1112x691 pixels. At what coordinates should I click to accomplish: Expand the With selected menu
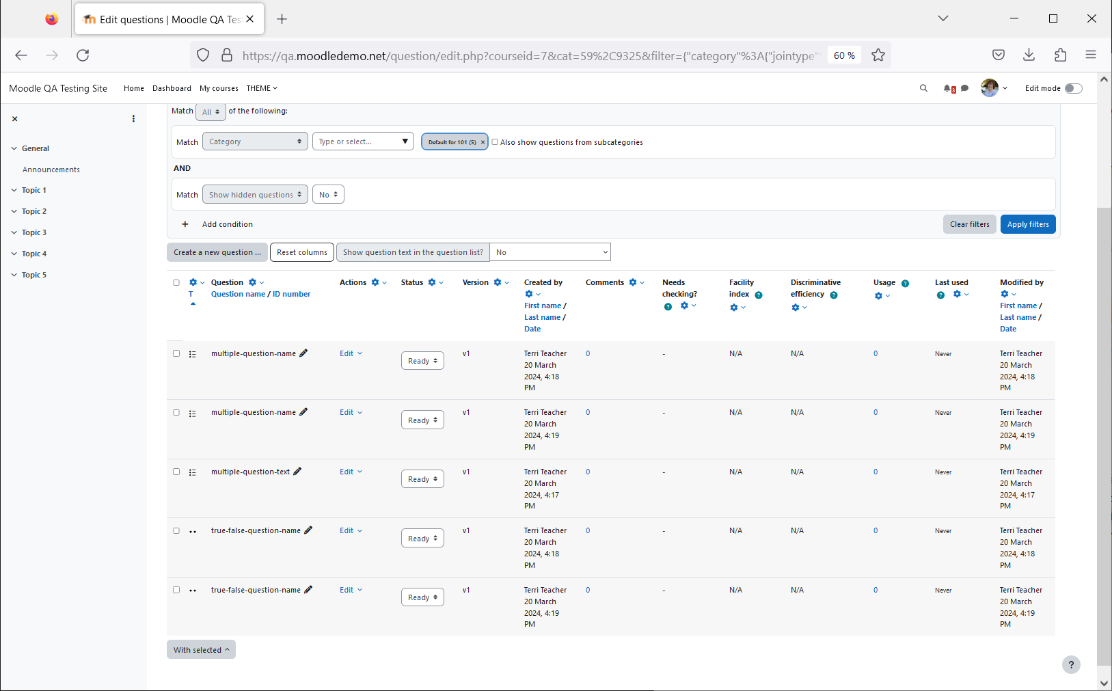point(201,650)
